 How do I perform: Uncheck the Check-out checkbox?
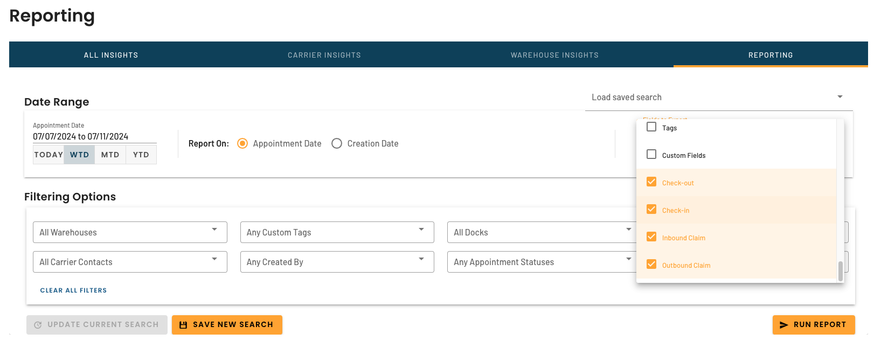pos(651,182)
